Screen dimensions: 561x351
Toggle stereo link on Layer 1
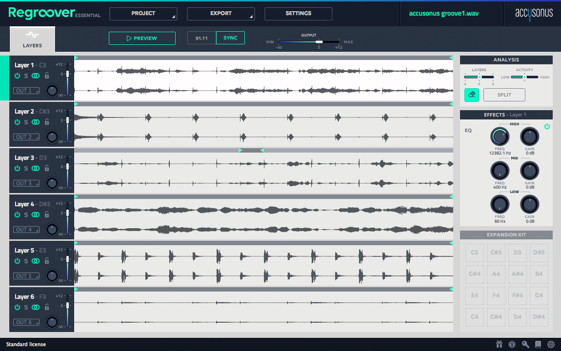(x=36, y=76)
